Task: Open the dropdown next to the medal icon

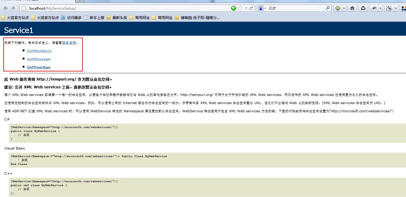Action: coord(344,8)
